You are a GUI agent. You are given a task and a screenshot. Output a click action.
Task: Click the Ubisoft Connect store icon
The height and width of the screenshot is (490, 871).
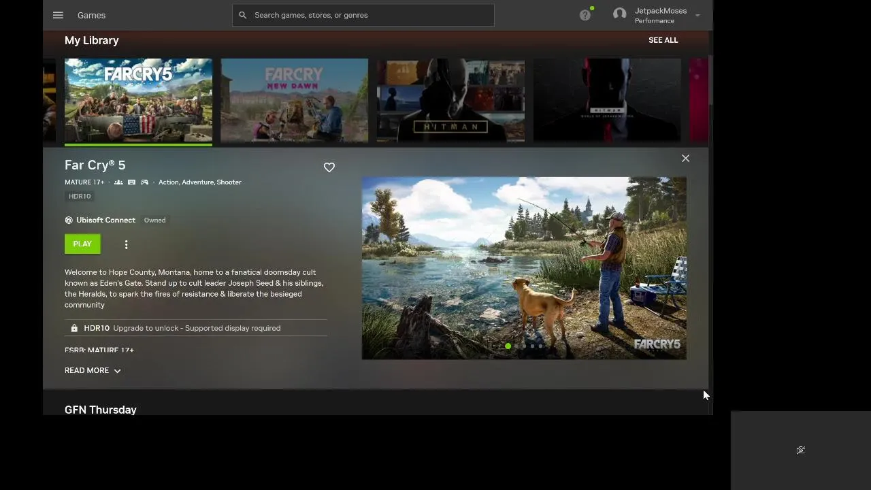coord(69,220)
